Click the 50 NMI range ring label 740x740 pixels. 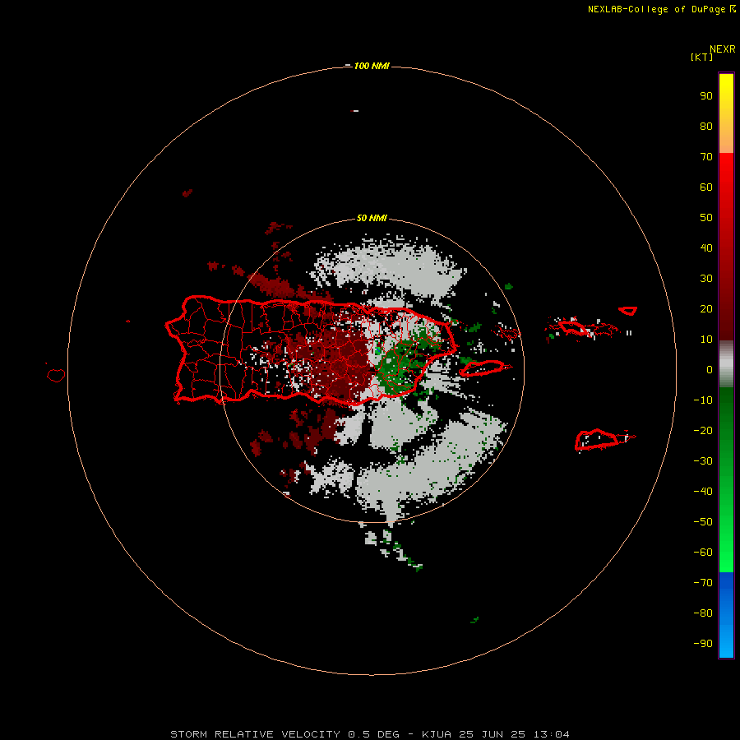(372, 218)
